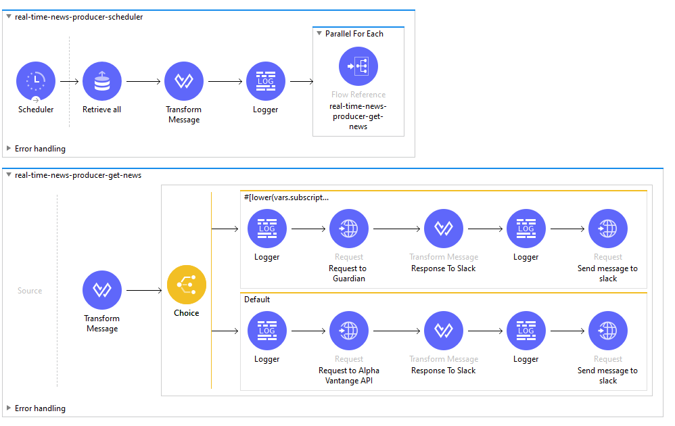Select the Logger after Transform Message

click(265, 80)
